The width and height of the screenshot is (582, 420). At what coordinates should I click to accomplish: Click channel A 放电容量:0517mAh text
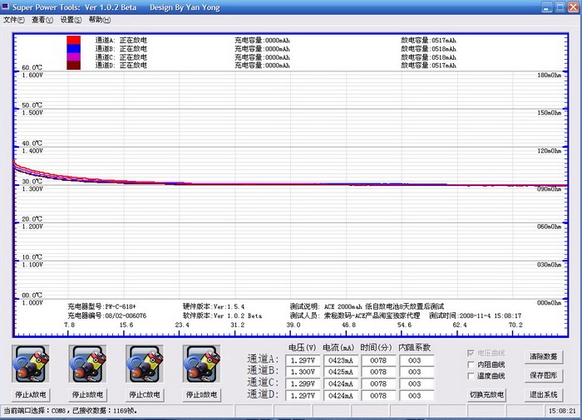pyautogui.click(x=428, y=41)
